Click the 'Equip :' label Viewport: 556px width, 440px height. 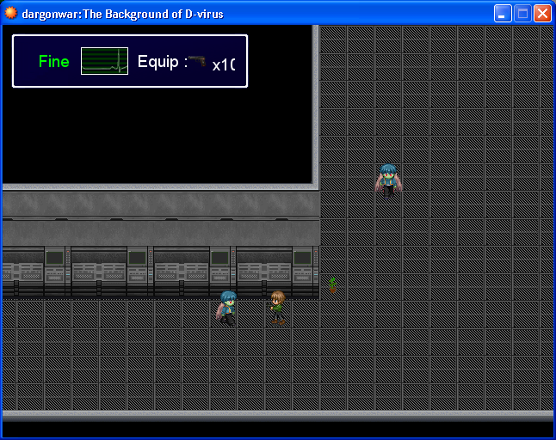[163, 62]
